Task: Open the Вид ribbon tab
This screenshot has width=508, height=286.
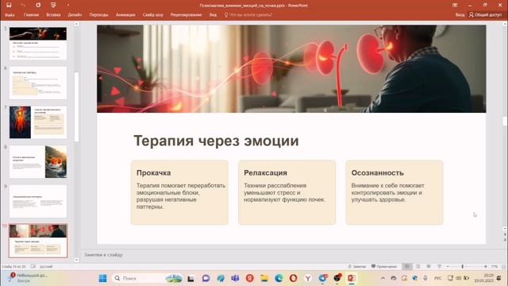Action: pyautogui.click(x=213, y=15)
